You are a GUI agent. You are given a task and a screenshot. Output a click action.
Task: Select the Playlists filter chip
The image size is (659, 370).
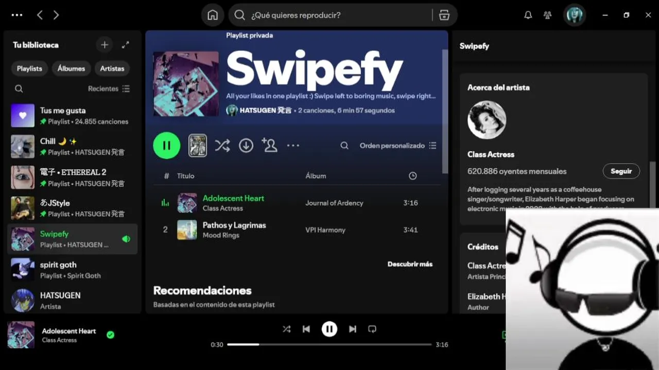point(29,68)
